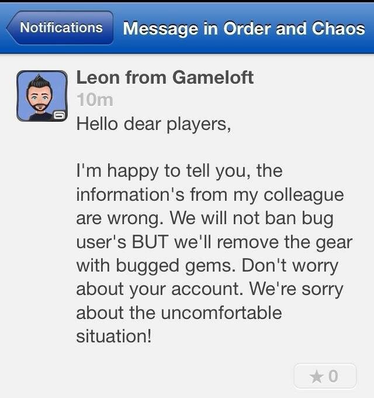Click the 10m timestamp
Screen dimensions: 374x398
[95, 99]
